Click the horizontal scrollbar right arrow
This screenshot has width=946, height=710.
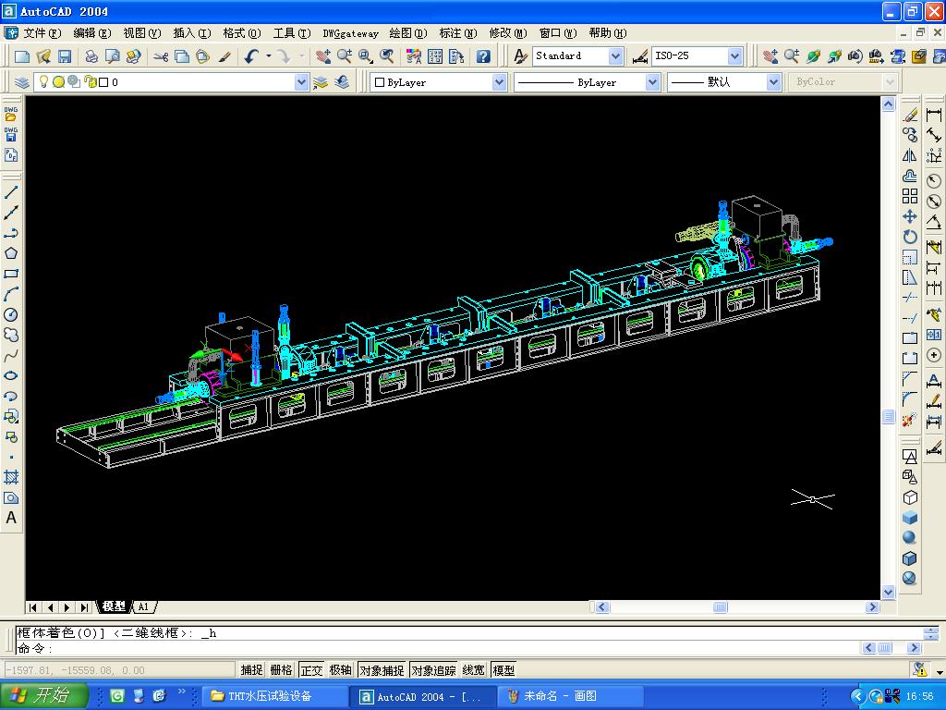872,607
